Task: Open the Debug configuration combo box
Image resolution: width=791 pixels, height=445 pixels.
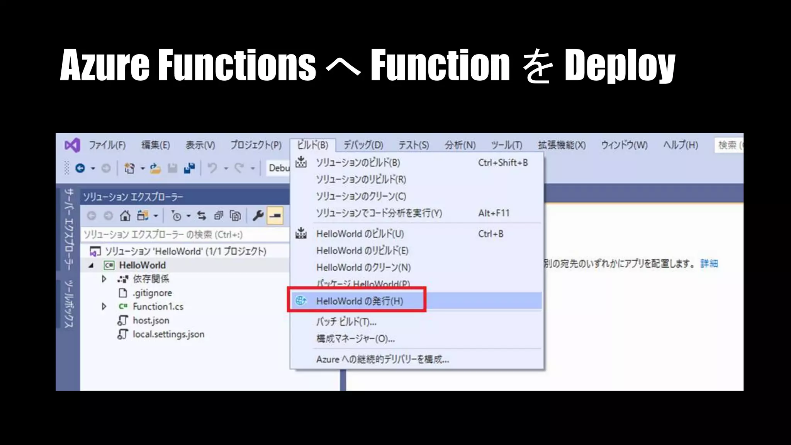Action: click(x=278, y=168)
